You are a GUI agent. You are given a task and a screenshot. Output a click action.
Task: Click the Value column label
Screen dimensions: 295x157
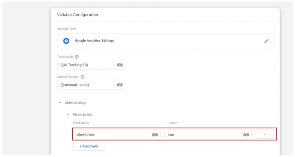click(173, 123)
